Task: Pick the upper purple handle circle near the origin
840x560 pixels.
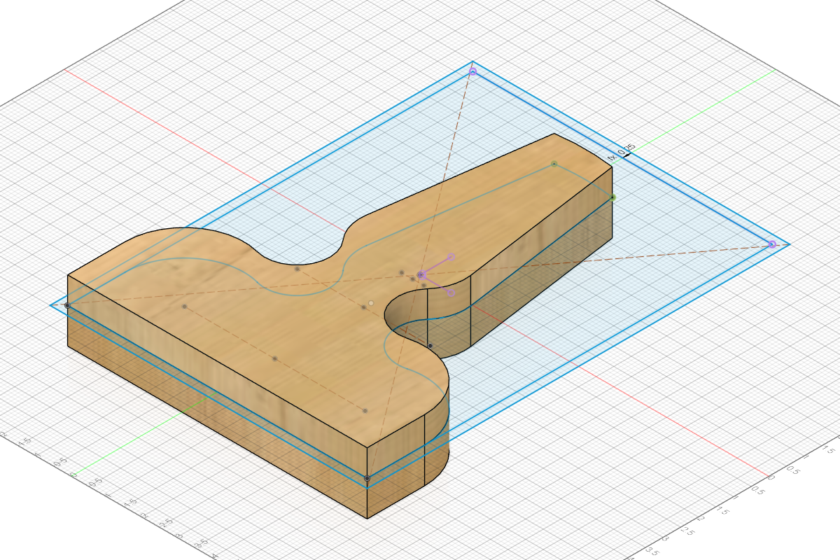Action: tap(451, 258)
